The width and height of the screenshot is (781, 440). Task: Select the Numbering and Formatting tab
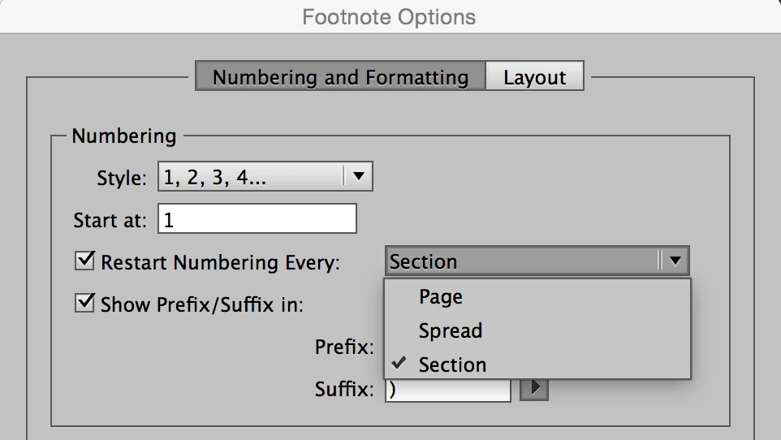coord(340,77)
